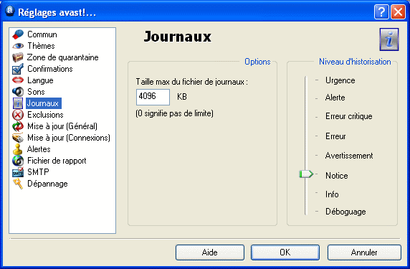Select Mise à jour (Général)
This screenshot has width=410, height=269.
(62, 126)
